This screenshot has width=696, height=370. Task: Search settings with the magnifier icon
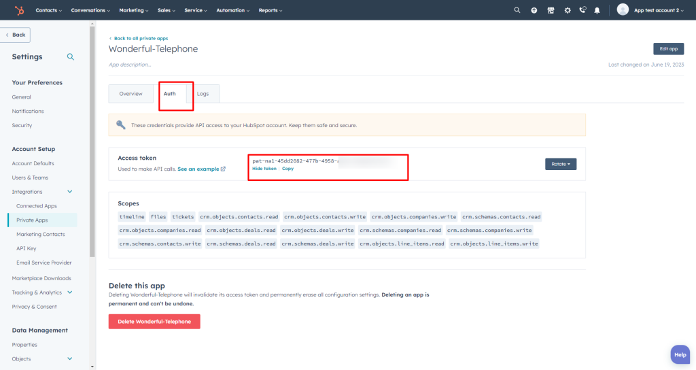point(70,57)
